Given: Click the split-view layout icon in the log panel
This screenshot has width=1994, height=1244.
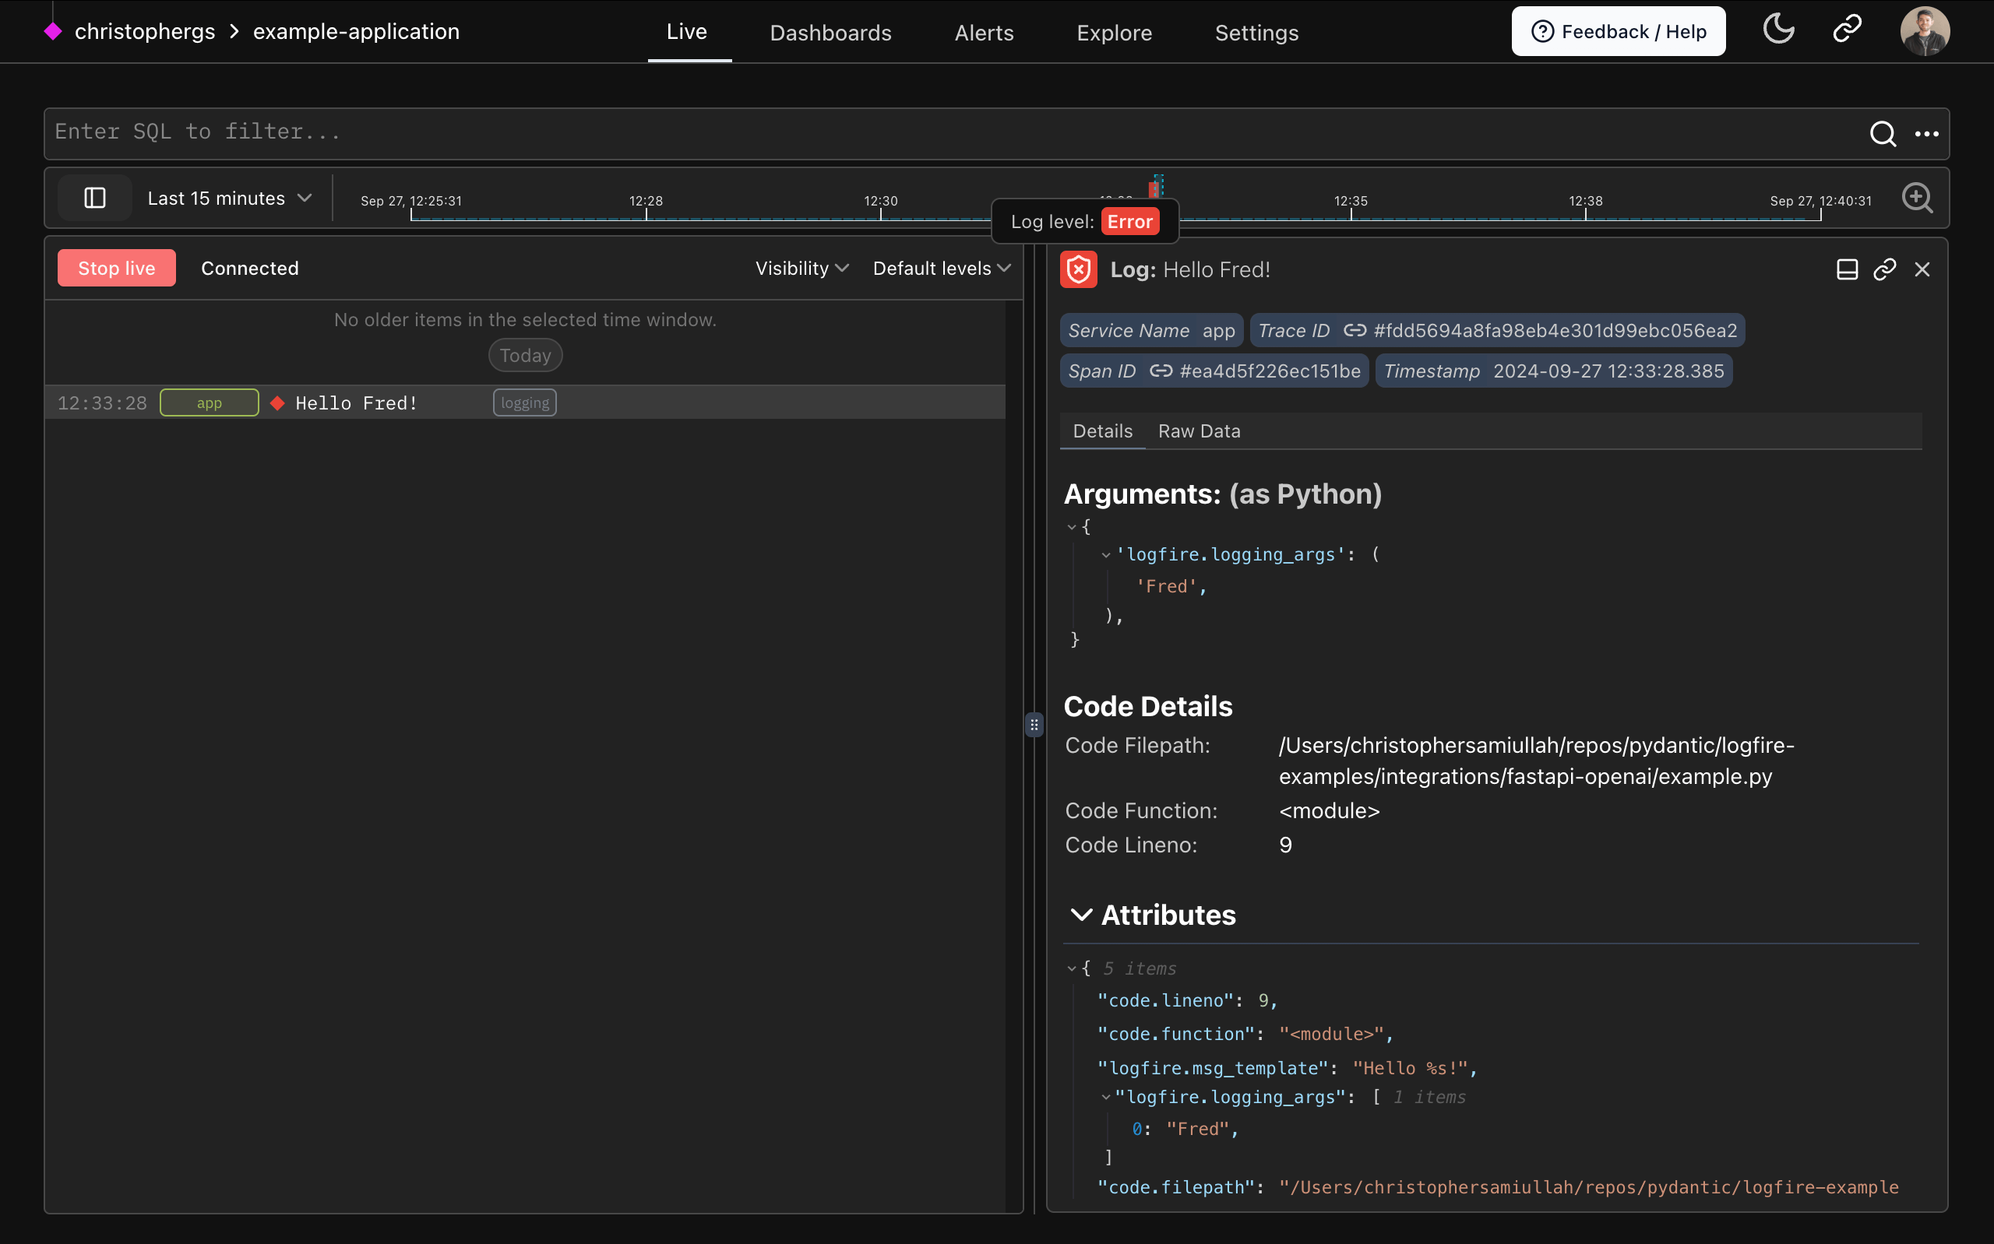Looking at the screenshot, I should click(x=1848, y=269).
